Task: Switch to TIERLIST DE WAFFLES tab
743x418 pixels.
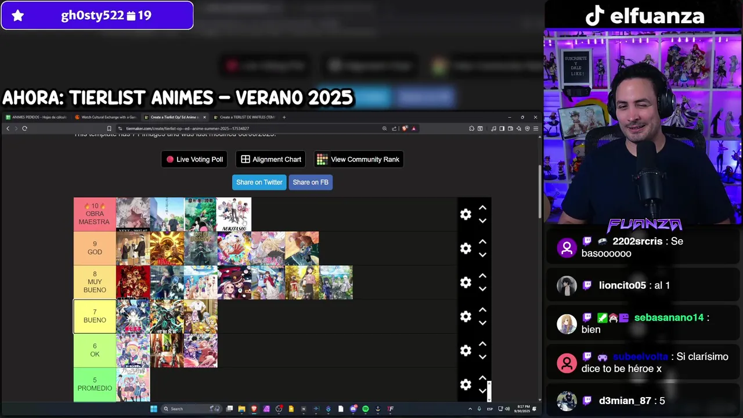Action: tap(244, 117)
